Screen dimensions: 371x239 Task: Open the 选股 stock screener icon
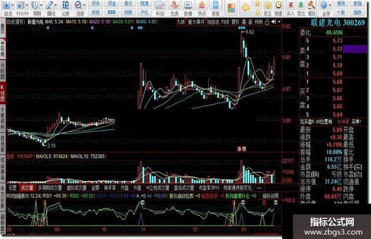point(78,5)
